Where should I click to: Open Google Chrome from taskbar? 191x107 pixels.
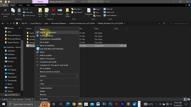tap(74, 104)
